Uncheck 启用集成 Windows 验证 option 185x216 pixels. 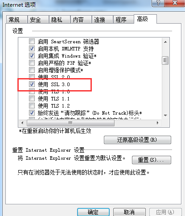coord(32,56)
